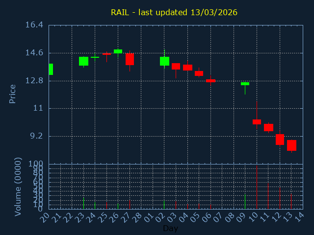Select the red candlestick on day 12

[x=280, y=140]
